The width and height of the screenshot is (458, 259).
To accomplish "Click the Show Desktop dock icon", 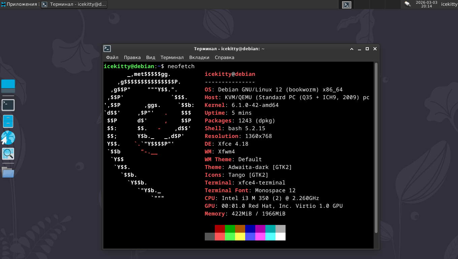I will pos(8,86).
